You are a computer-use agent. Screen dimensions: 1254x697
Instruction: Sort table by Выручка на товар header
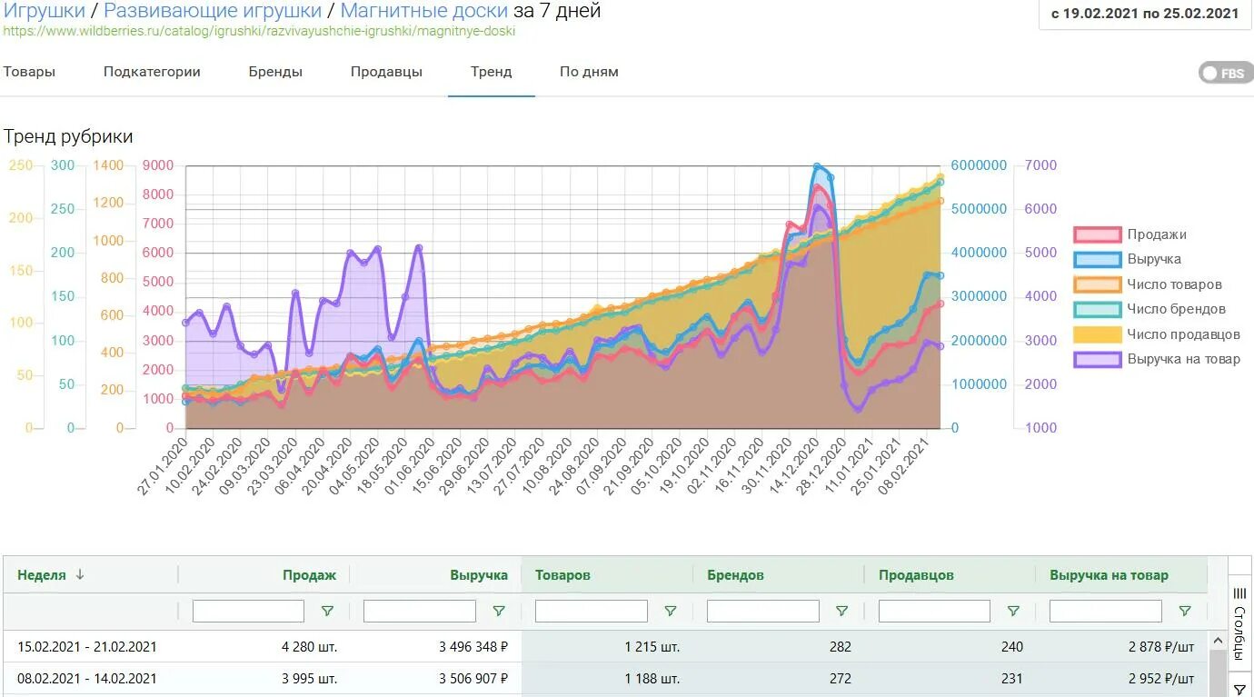[x=1109, y=575]
